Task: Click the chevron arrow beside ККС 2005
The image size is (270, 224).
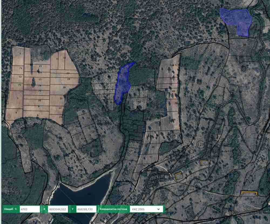Action: tap(158, 209)
